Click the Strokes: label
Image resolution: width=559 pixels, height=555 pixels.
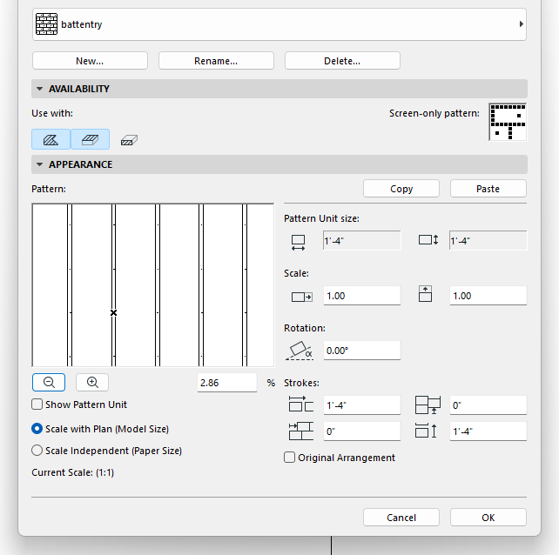(301, 383)
